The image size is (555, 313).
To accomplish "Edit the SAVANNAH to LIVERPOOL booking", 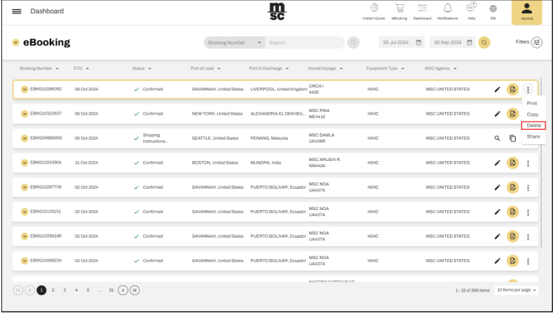I will pos(498,90).
